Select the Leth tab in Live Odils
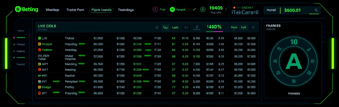Screen dimensions: 339x107 [x=175, y=27]
